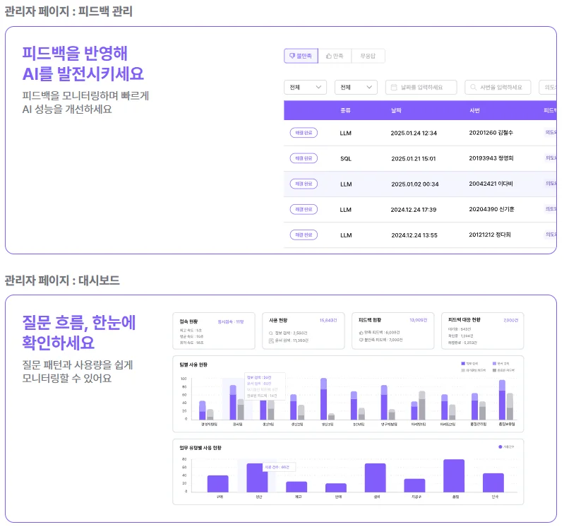564x527 pixels.
Task: Click the 생산 bar in task-type chart
Action: coord(257,478)
